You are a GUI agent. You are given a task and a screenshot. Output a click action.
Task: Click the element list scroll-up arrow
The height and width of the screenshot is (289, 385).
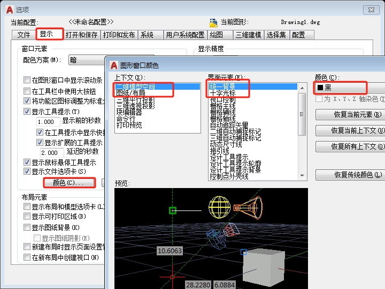click(x=302, y=88)
